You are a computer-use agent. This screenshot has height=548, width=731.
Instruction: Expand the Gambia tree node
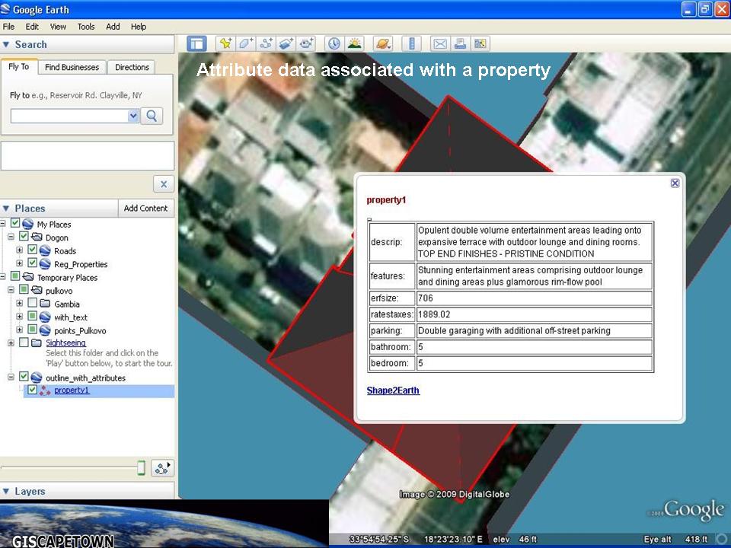(20, 304)
